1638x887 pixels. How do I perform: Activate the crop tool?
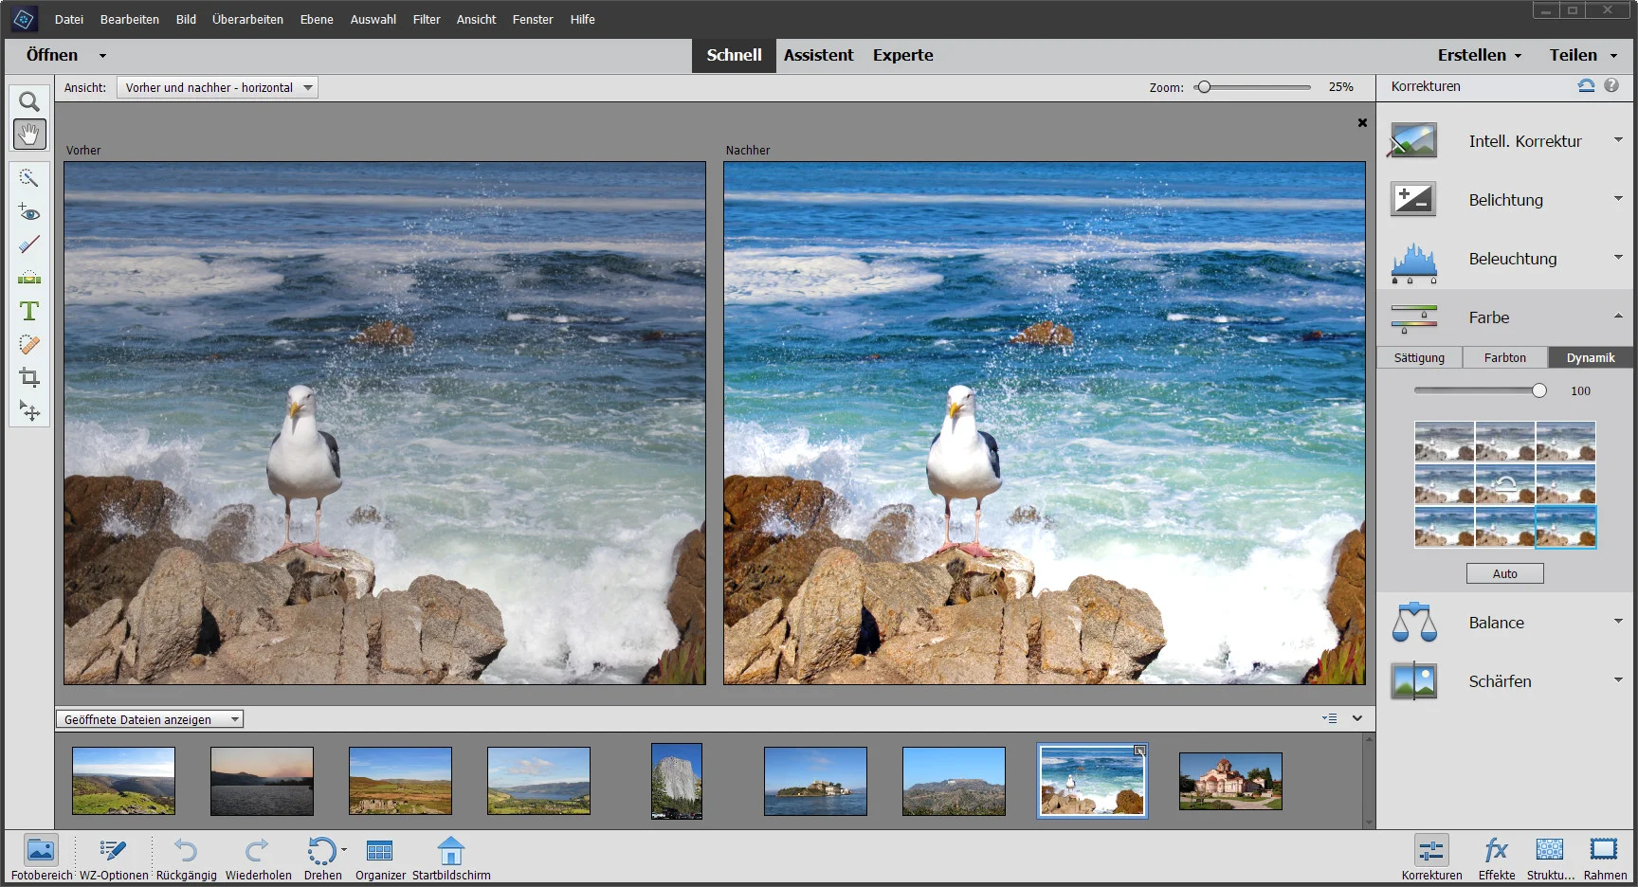coord(28,377)
